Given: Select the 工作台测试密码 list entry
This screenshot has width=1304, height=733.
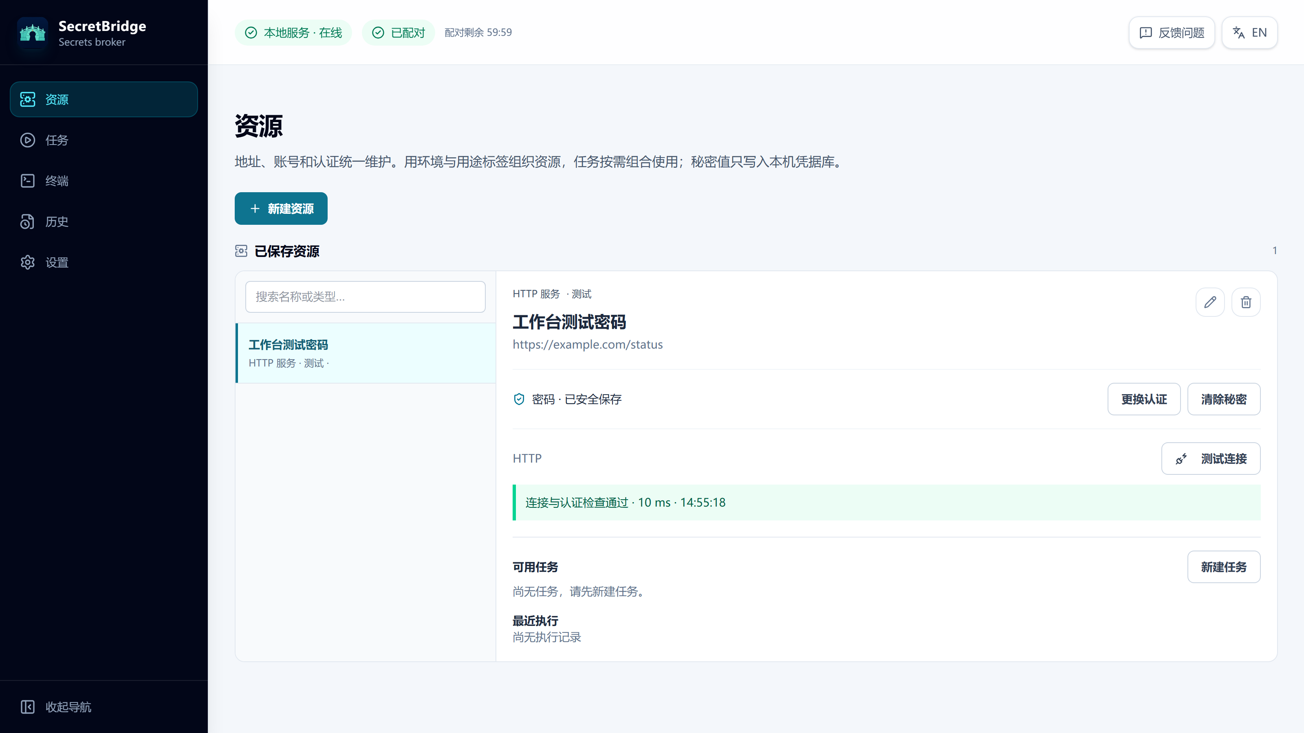Looking at the screenshot, I should pyautogui.click(x=366, y=353).
